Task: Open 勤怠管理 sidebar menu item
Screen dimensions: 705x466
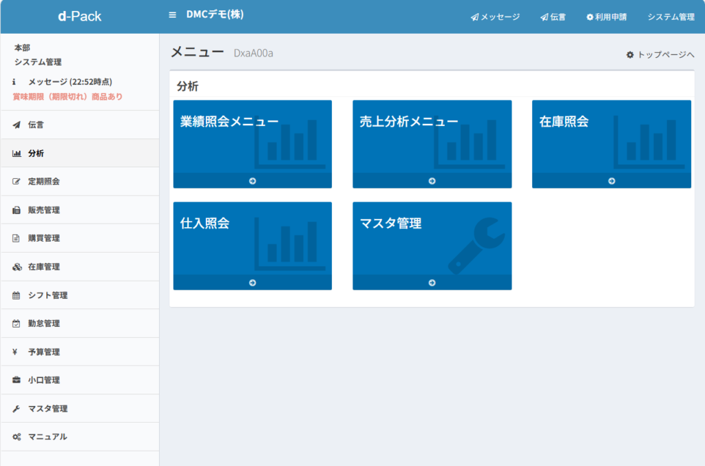Action: [44, 324]
